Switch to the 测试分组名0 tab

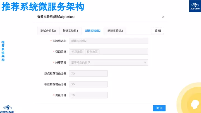click(x=48, y=31)
